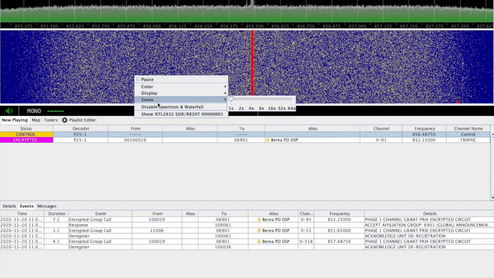Switch to the Now Playing tab
494x278 pixels.
14,120
